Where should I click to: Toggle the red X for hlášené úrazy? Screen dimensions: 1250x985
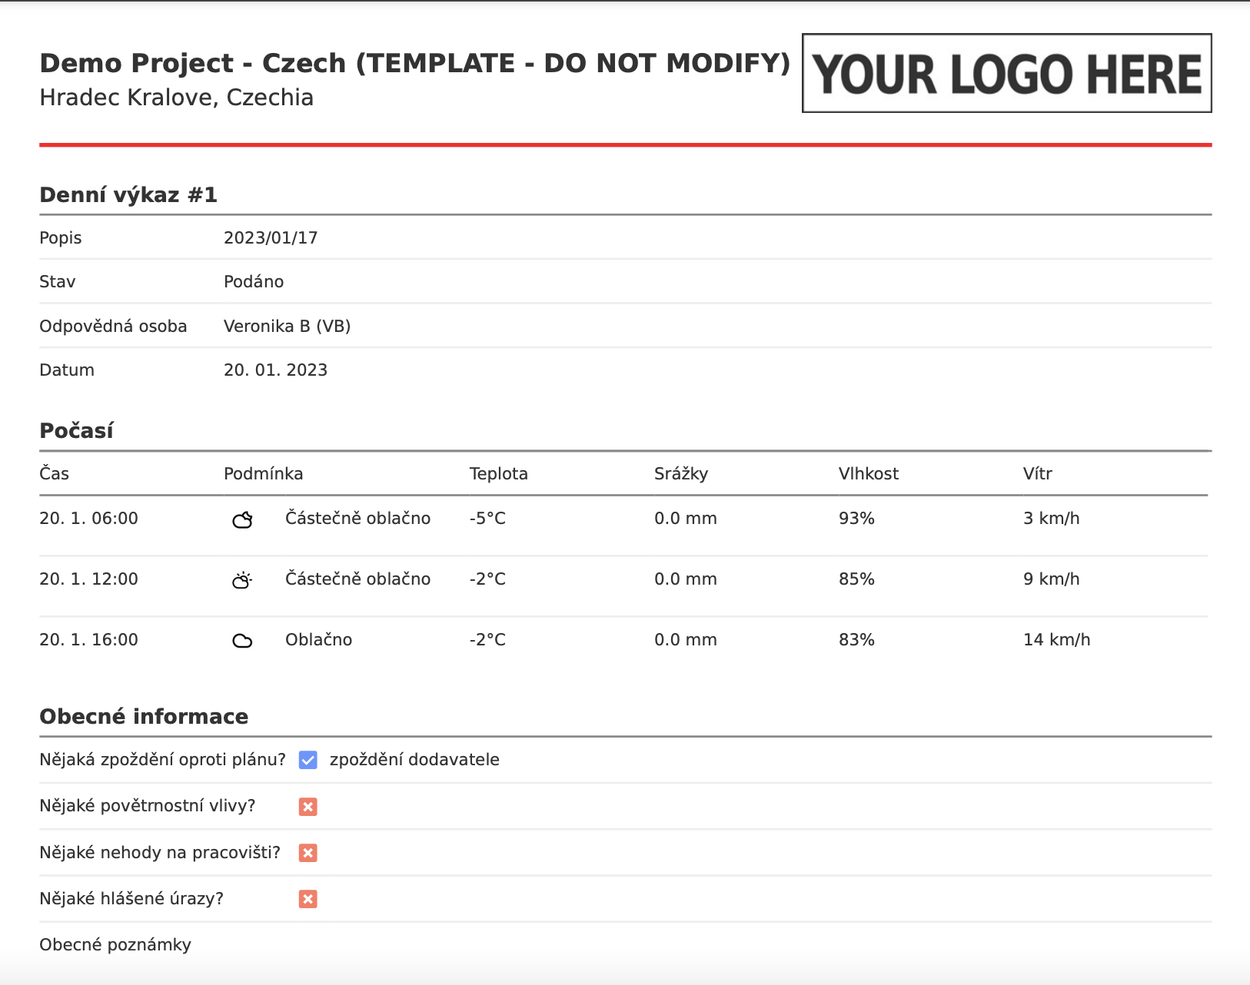(308, 898)
